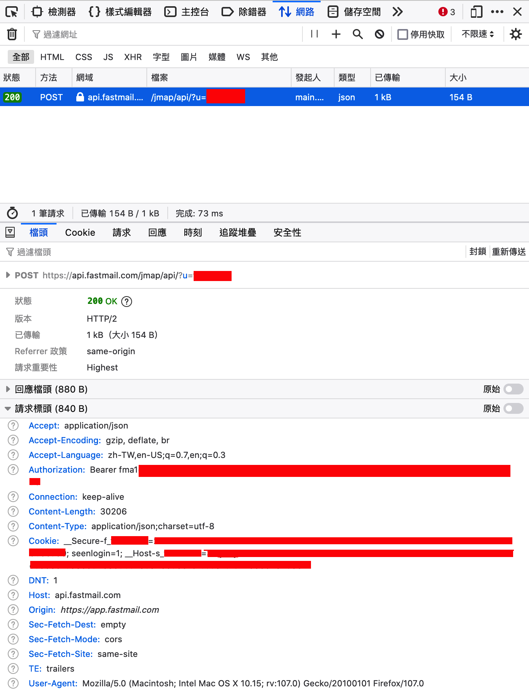The image size is (529, 696).
Task: Expand the 回應檔頭 (880 B) section
Action: [x=51, y=389]
